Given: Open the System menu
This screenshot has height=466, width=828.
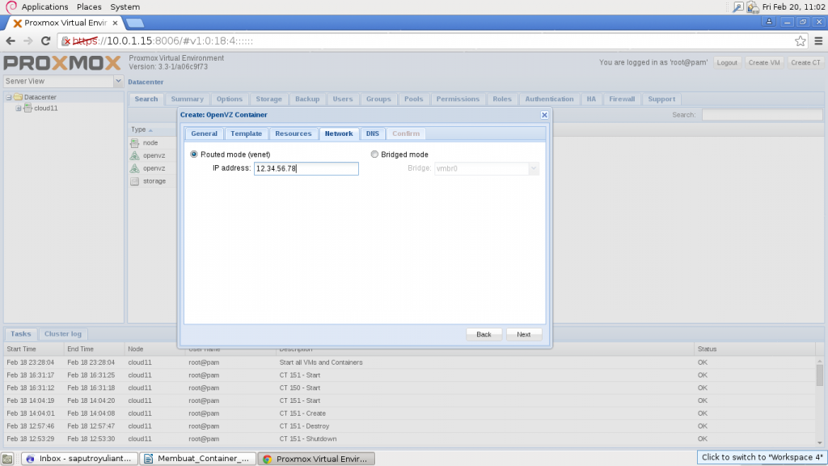Looking at the screenshot, I should pyautogui.click(x=125, y=6).
